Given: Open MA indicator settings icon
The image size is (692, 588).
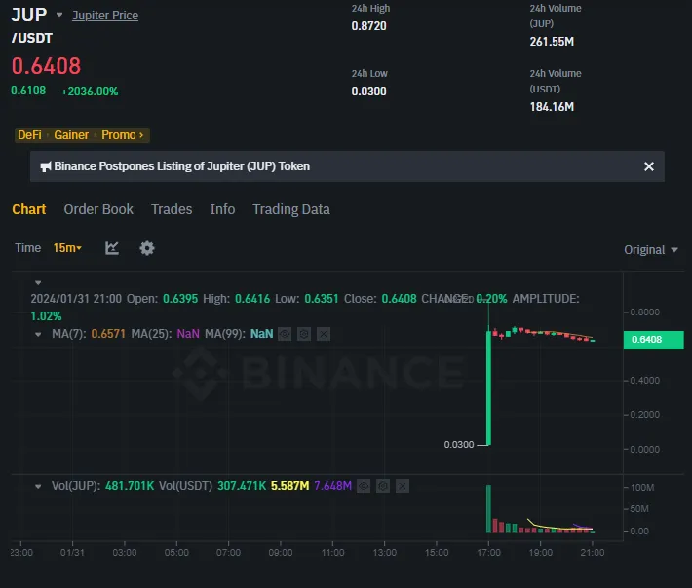Looking at the screenshot, I should [x=304, y=334].
